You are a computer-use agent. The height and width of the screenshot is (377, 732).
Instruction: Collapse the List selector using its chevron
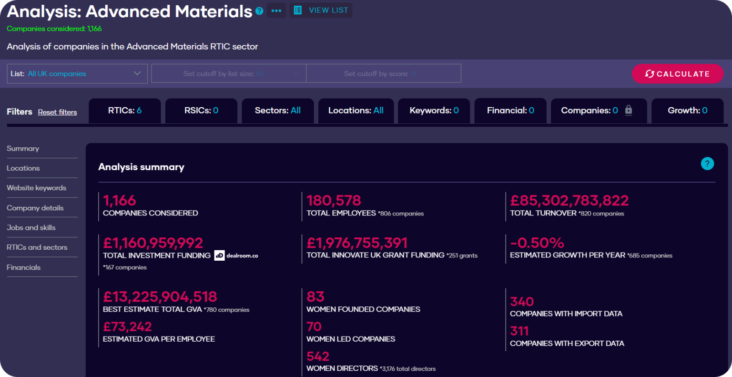pos(138,73)
